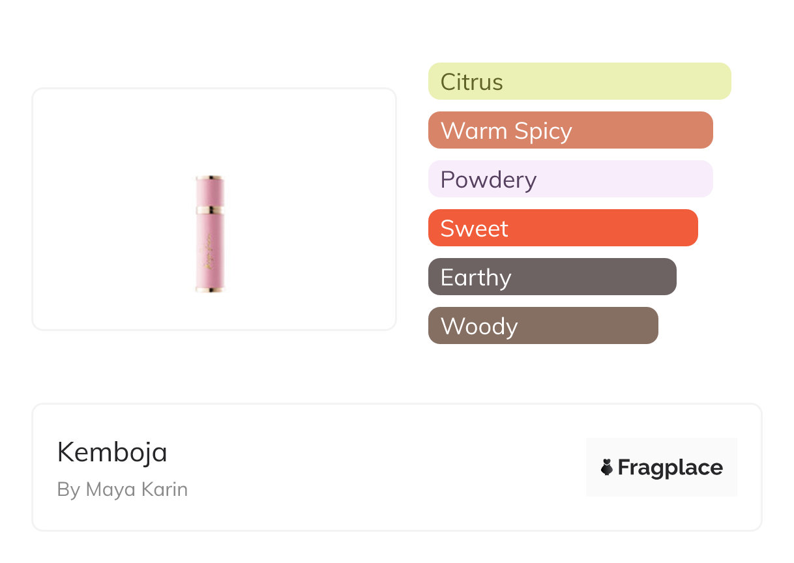Click the word "Spicy" in Warm Spicy
This screenshot has width=794, height=563.
coord(542,132)
